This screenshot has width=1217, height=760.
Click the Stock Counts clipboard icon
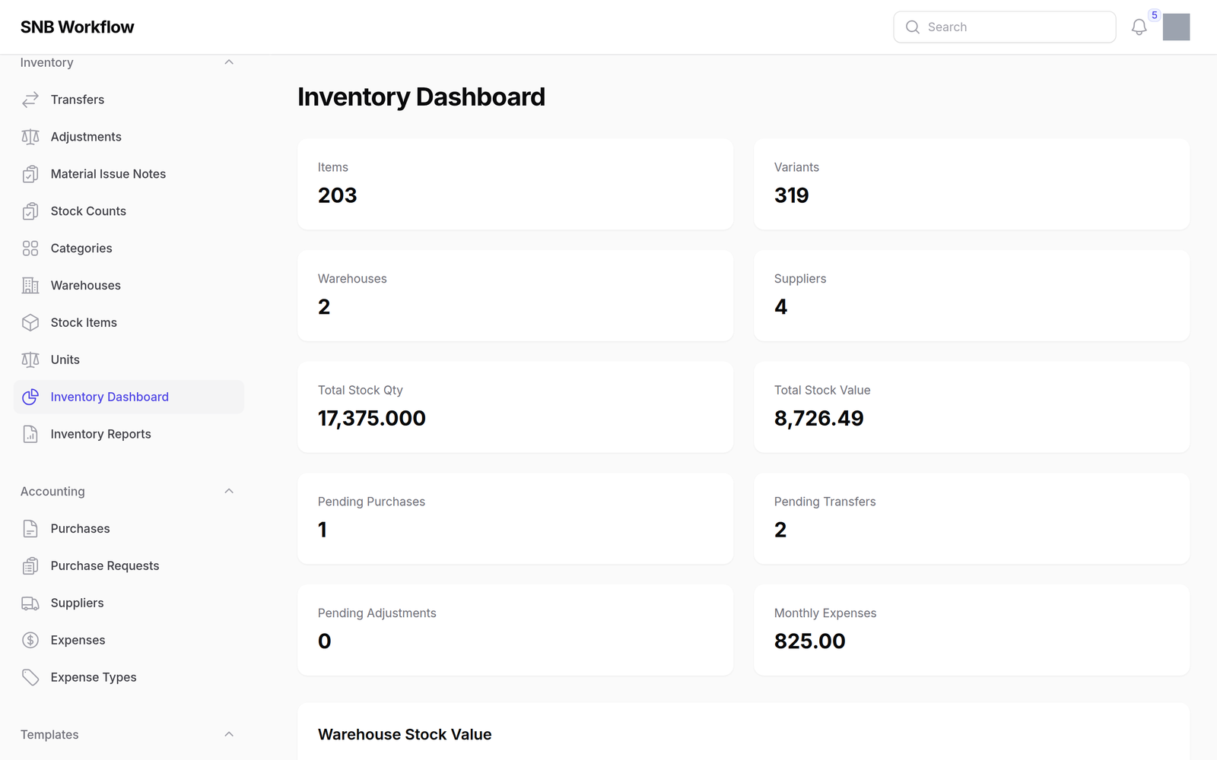pyautogui.click(x=30, y=211)
